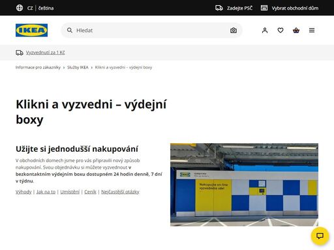
Task: Open Vyzvednutí za 1 Kč link
Action: click(45, 53)
